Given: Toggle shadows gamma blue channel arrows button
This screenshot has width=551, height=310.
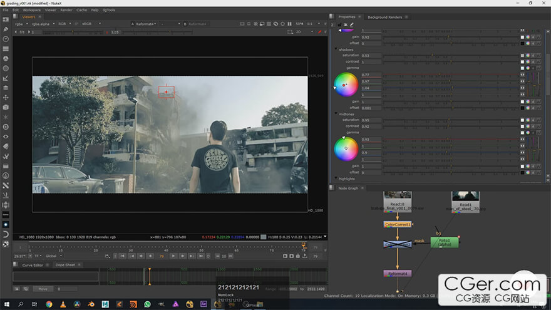Looking at the screenshot, I should (x=523, y=88).
